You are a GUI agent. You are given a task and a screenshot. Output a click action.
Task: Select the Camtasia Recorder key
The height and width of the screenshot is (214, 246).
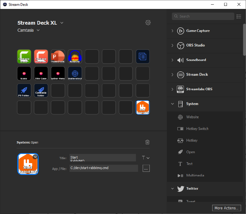click(41, 56)
